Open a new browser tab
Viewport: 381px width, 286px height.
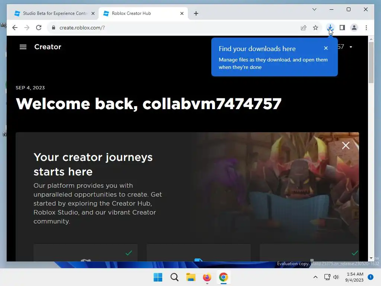click(x=196, y=13)
